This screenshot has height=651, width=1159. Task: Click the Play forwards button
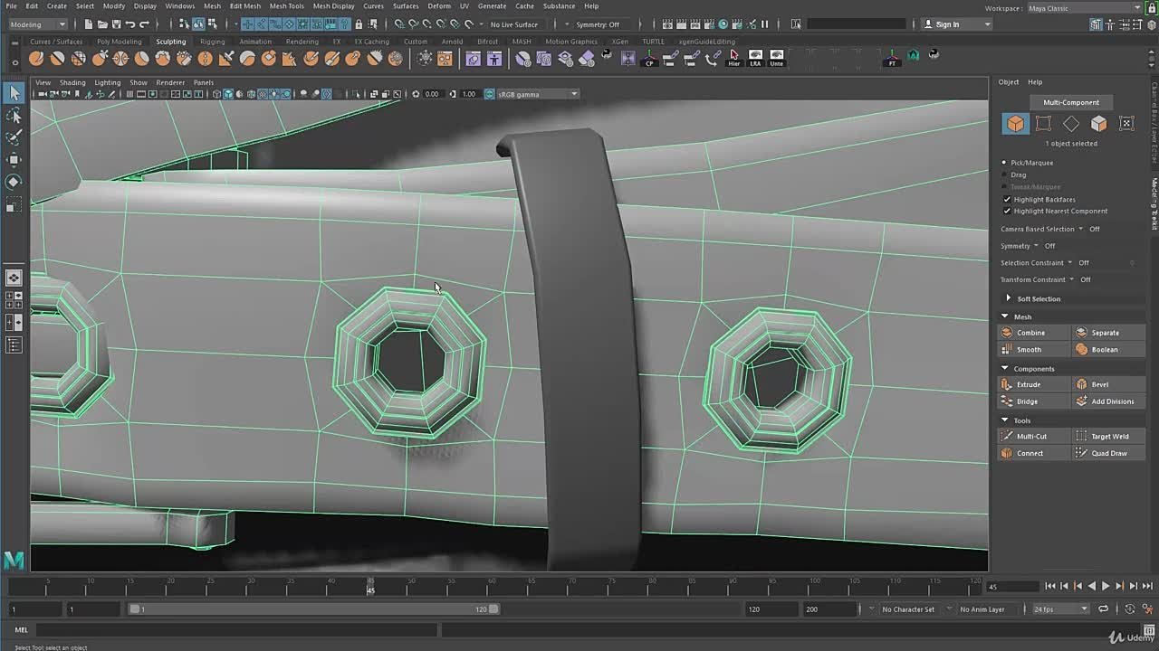pos(1105,586)
